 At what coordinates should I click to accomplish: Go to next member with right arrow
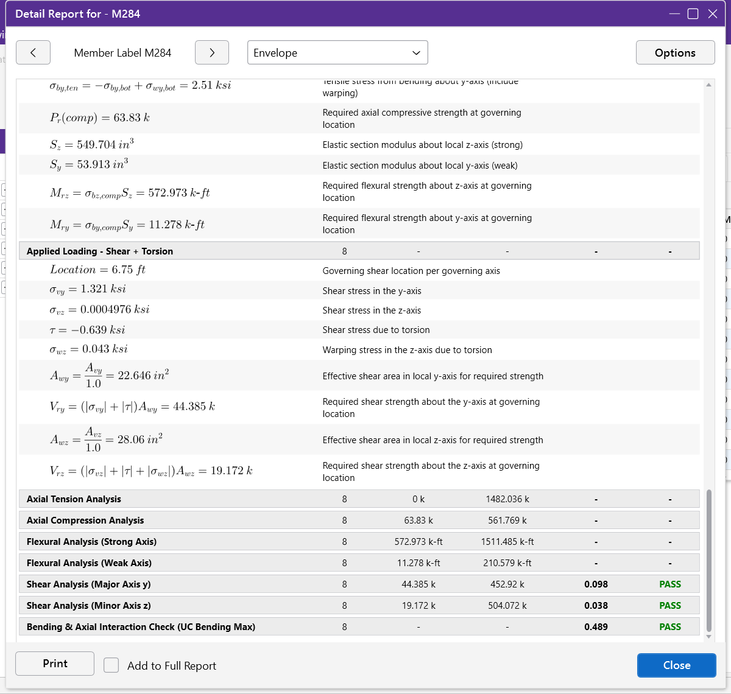pos(212,52)
